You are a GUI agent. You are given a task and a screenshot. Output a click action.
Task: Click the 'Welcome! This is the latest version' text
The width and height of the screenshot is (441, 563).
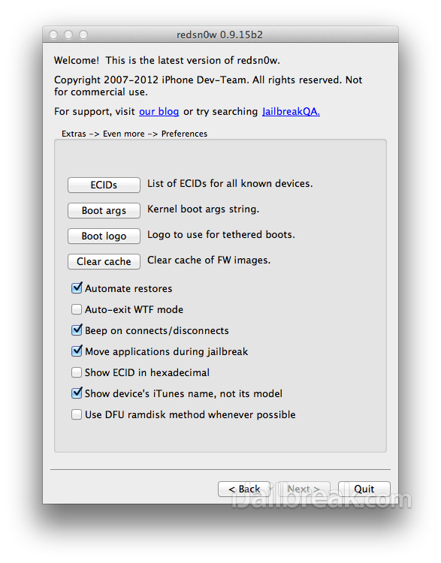[x=167, y=60]
